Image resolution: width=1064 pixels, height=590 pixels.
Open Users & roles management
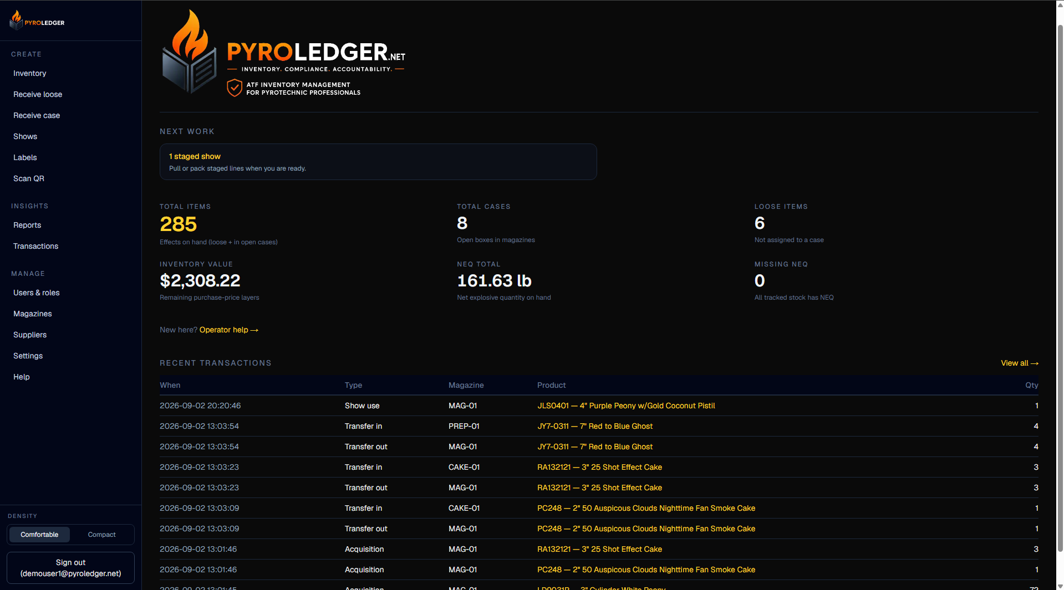36,293
